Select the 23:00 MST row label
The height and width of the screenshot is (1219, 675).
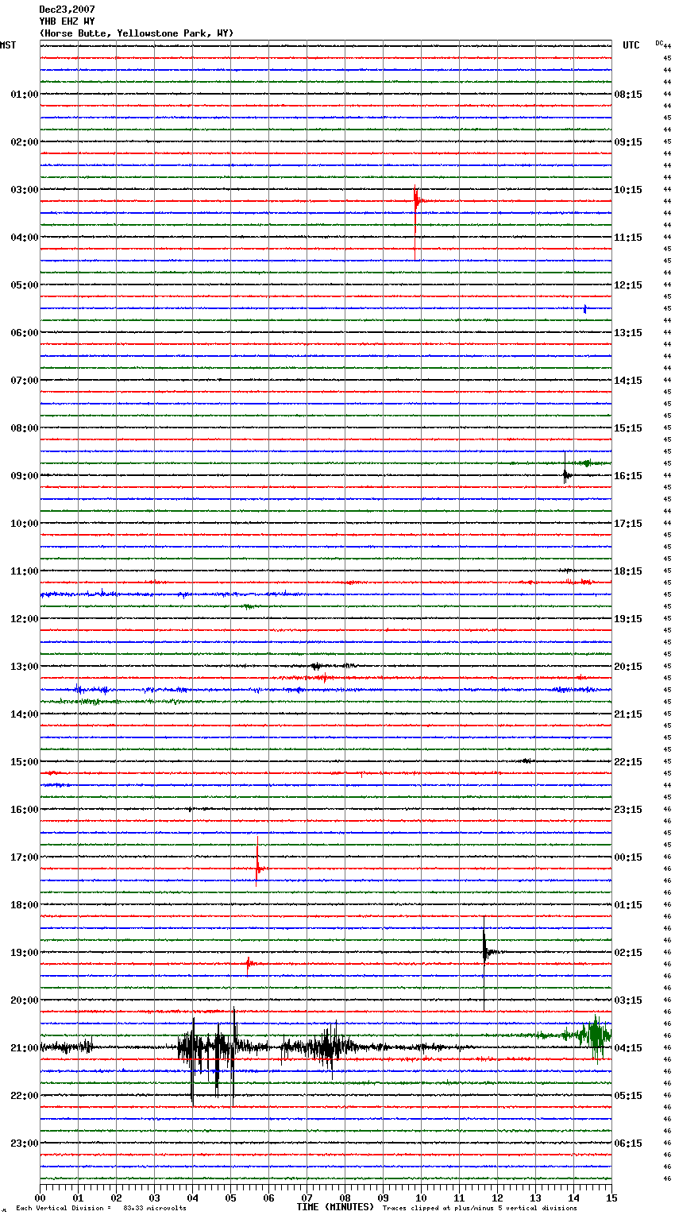tap(25, 1144)
